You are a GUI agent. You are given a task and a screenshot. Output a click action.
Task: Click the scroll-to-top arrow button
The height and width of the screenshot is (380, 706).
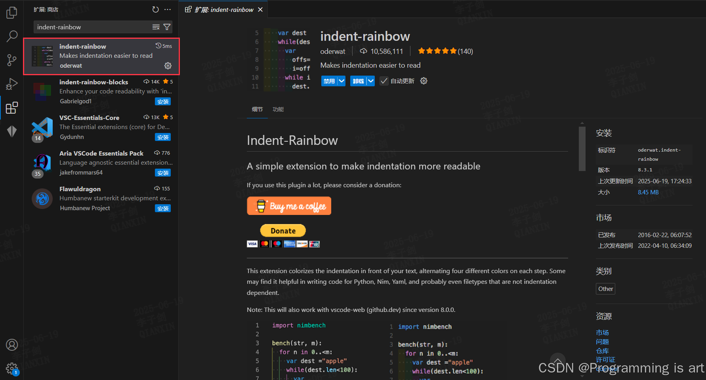pos(557,361)
